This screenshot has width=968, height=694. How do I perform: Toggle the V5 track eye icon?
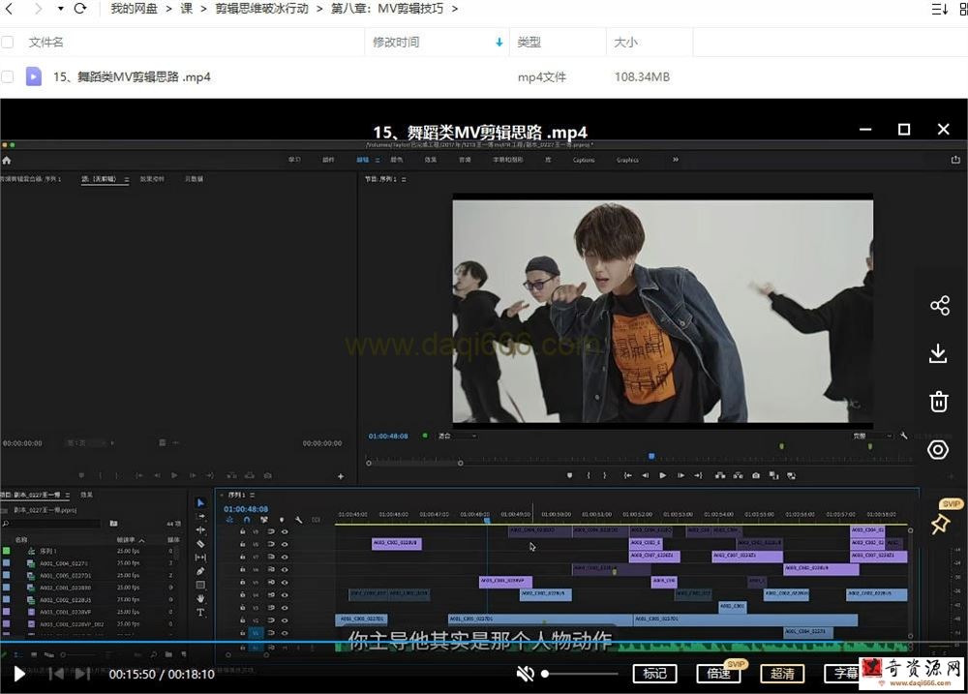pyautogui.click(x=285, y=582)
